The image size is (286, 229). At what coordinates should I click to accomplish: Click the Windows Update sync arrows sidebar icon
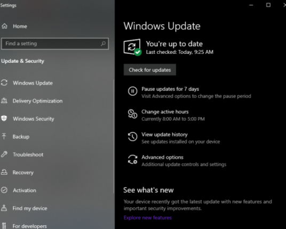coord(4,83)
